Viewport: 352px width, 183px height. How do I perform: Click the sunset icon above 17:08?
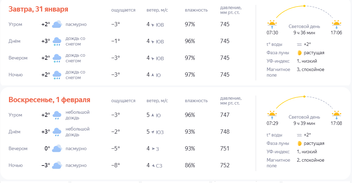point(337,115)
